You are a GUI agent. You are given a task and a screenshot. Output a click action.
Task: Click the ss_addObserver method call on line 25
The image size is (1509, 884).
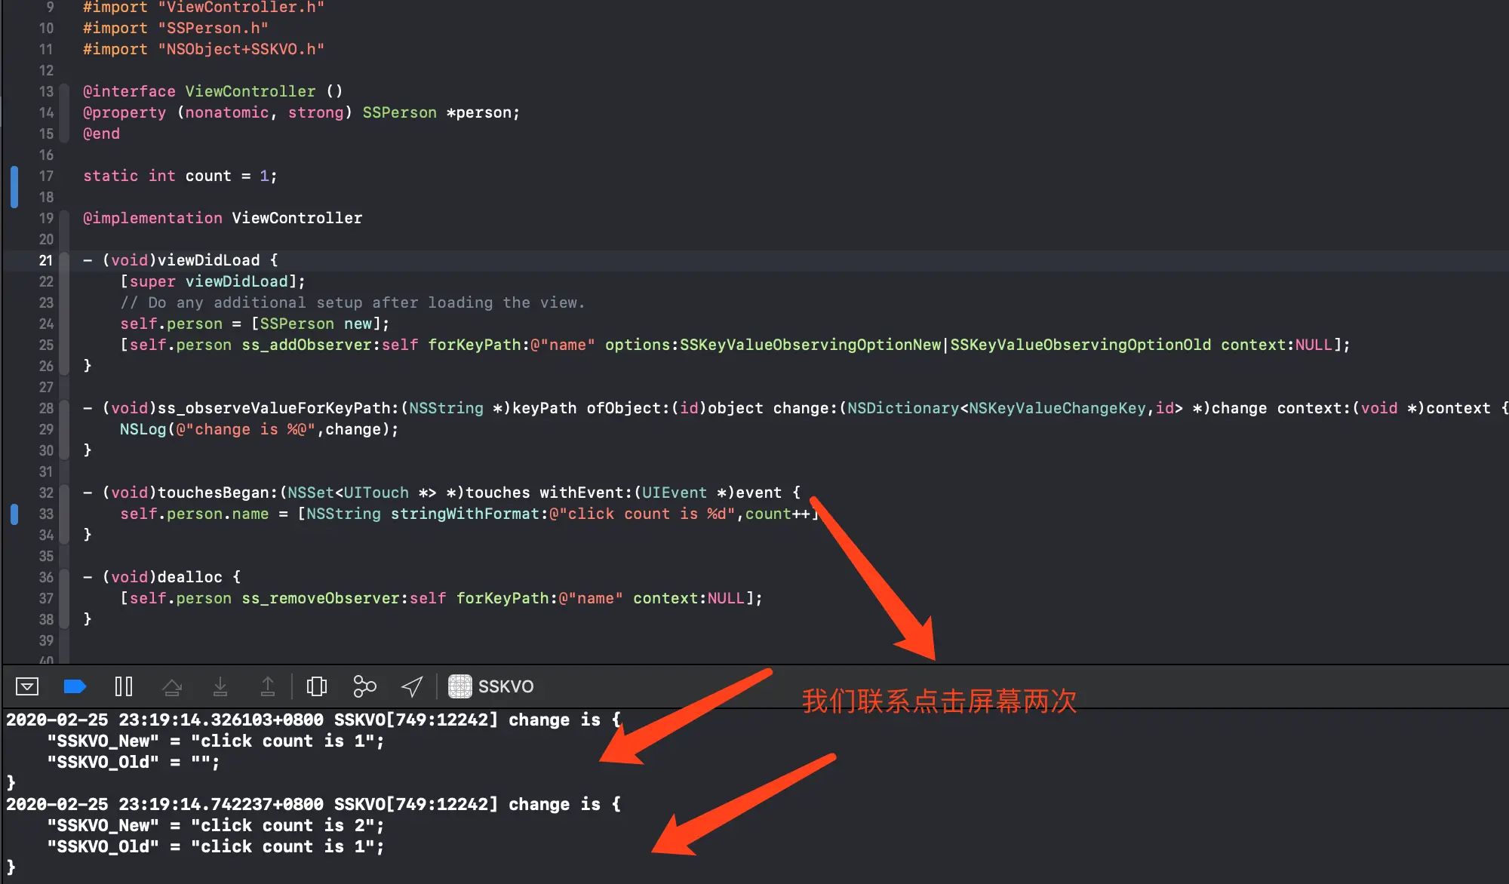tap(306, 345)
